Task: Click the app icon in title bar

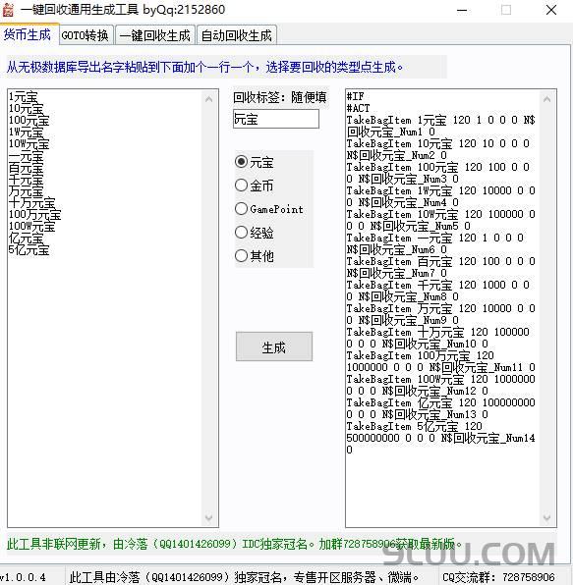Action: (x=8, y=10)
